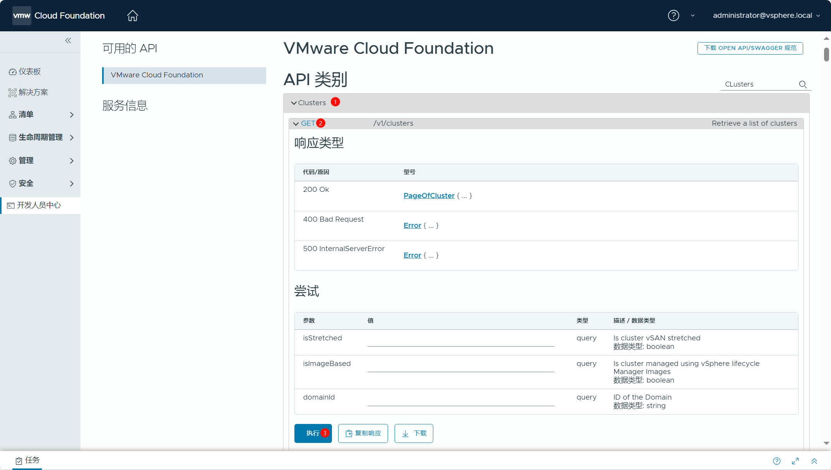Expand the 生命周期管理 lifecycle menu
The width and height of the screenshot is (831, 470).
tap(41, 137)
